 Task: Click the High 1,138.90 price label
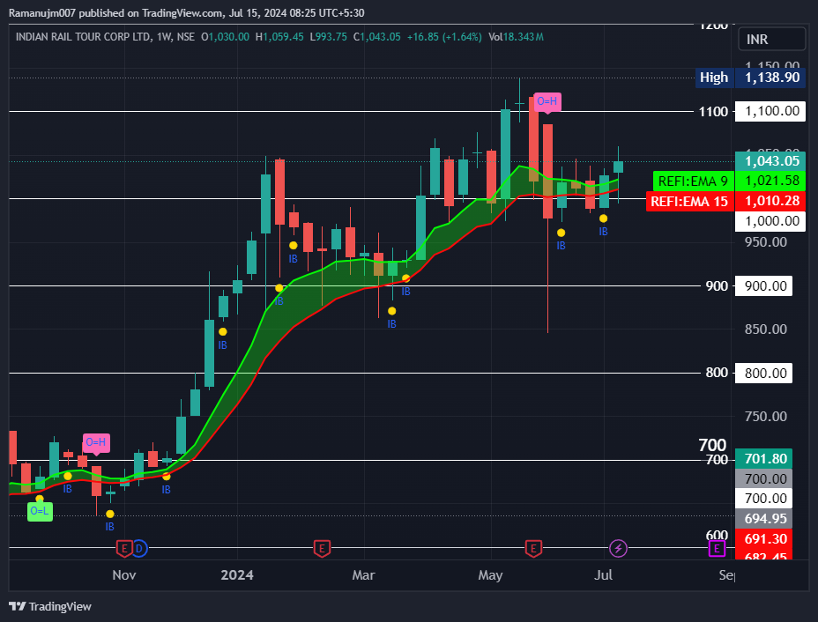pyautogui.click(x=750, y=78)
